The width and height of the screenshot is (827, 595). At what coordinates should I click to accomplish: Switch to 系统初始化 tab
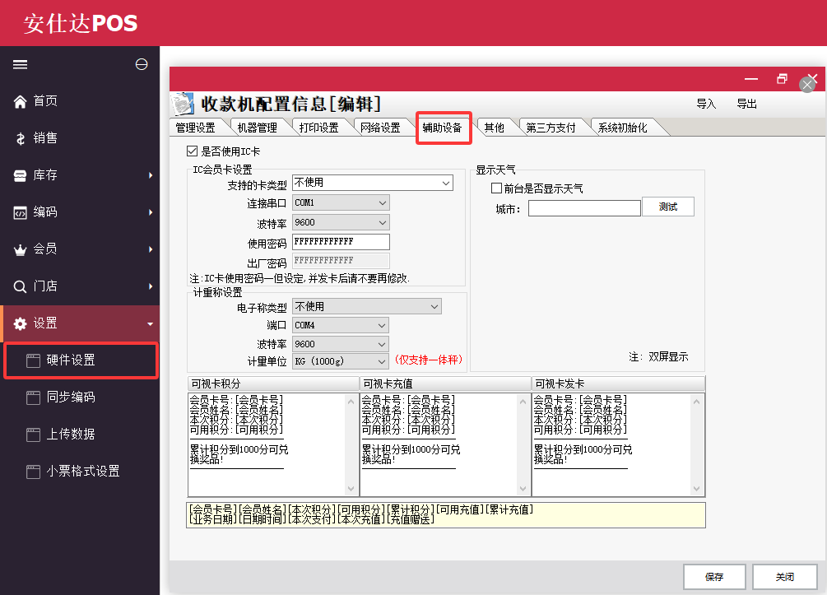coord(623,128)
